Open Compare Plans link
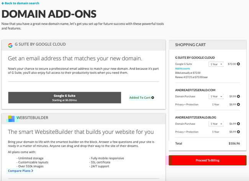 coord(20,171)
